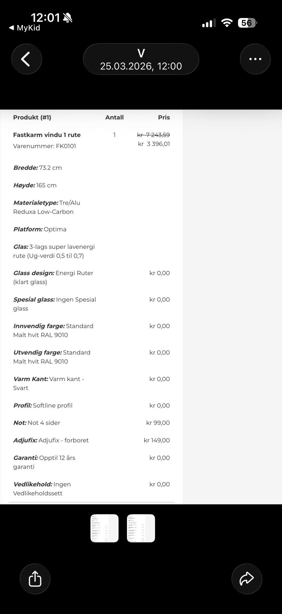This screenshot has height=614, width=282.
Task: Tap the Adjufix price kr 149,00
Action: (157, 440)
